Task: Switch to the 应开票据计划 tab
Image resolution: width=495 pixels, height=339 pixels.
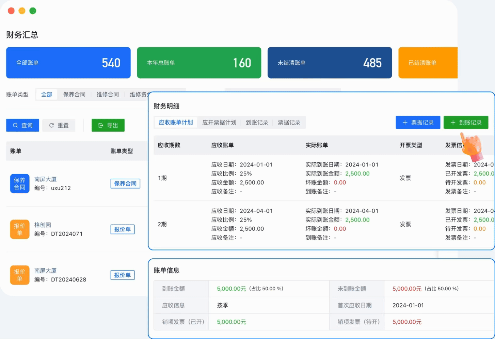Action: 220,122
